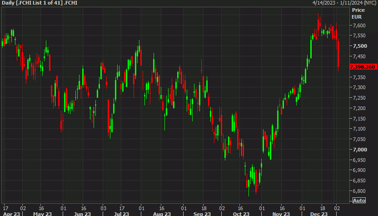Screen dimensions: 378x216
Task: Click the Apr 23 month label
Action: 11,214
